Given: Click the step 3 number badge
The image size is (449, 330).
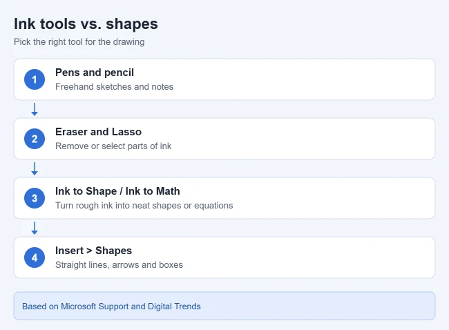Looking at the screenshot, I should tap(35, 198).
